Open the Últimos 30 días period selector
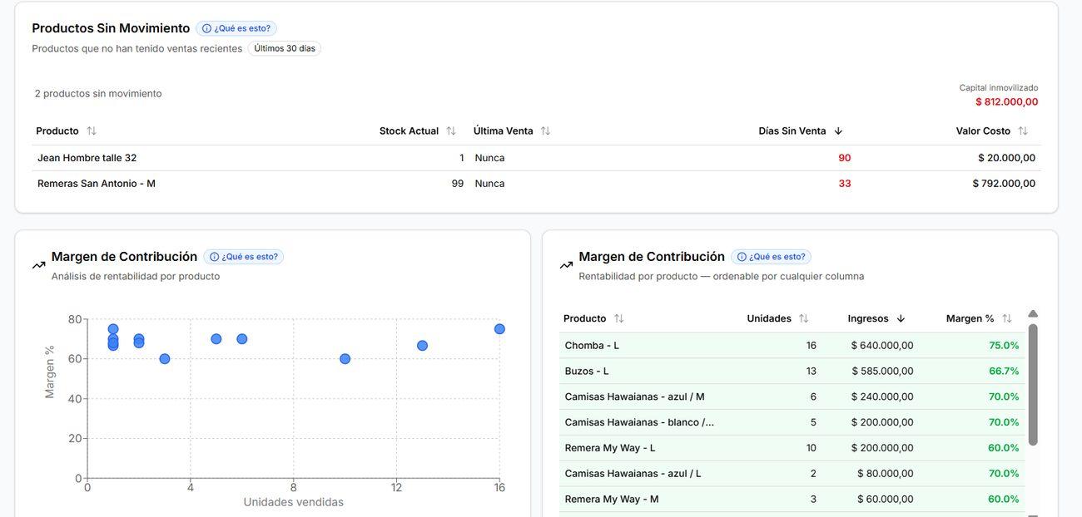This screenshot has height=517, width=1082. tap(285, 48)
